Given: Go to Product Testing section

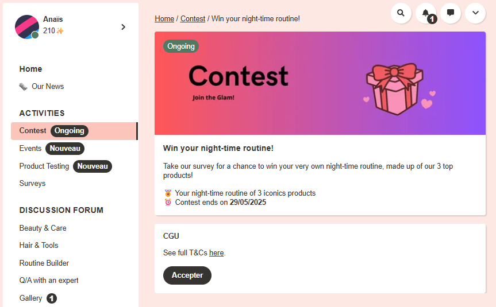Looking at the screenshot, I should [44, 166].
